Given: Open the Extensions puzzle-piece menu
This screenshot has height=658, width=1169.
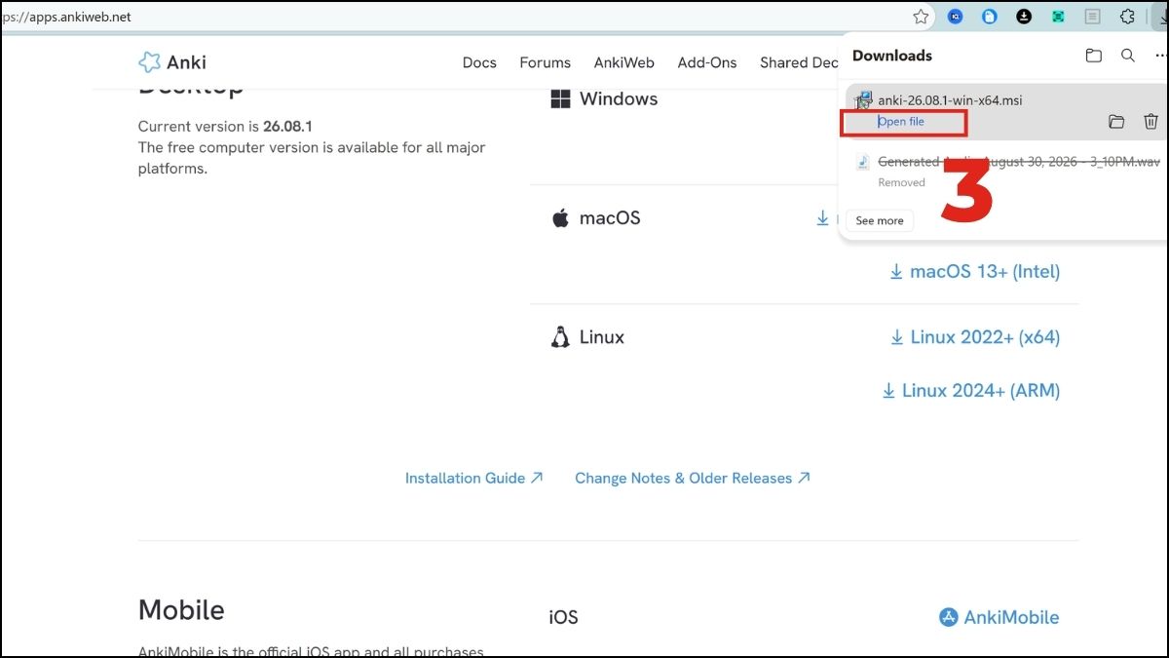Looking at the screenshot, I should click(x=1127, y=17).
